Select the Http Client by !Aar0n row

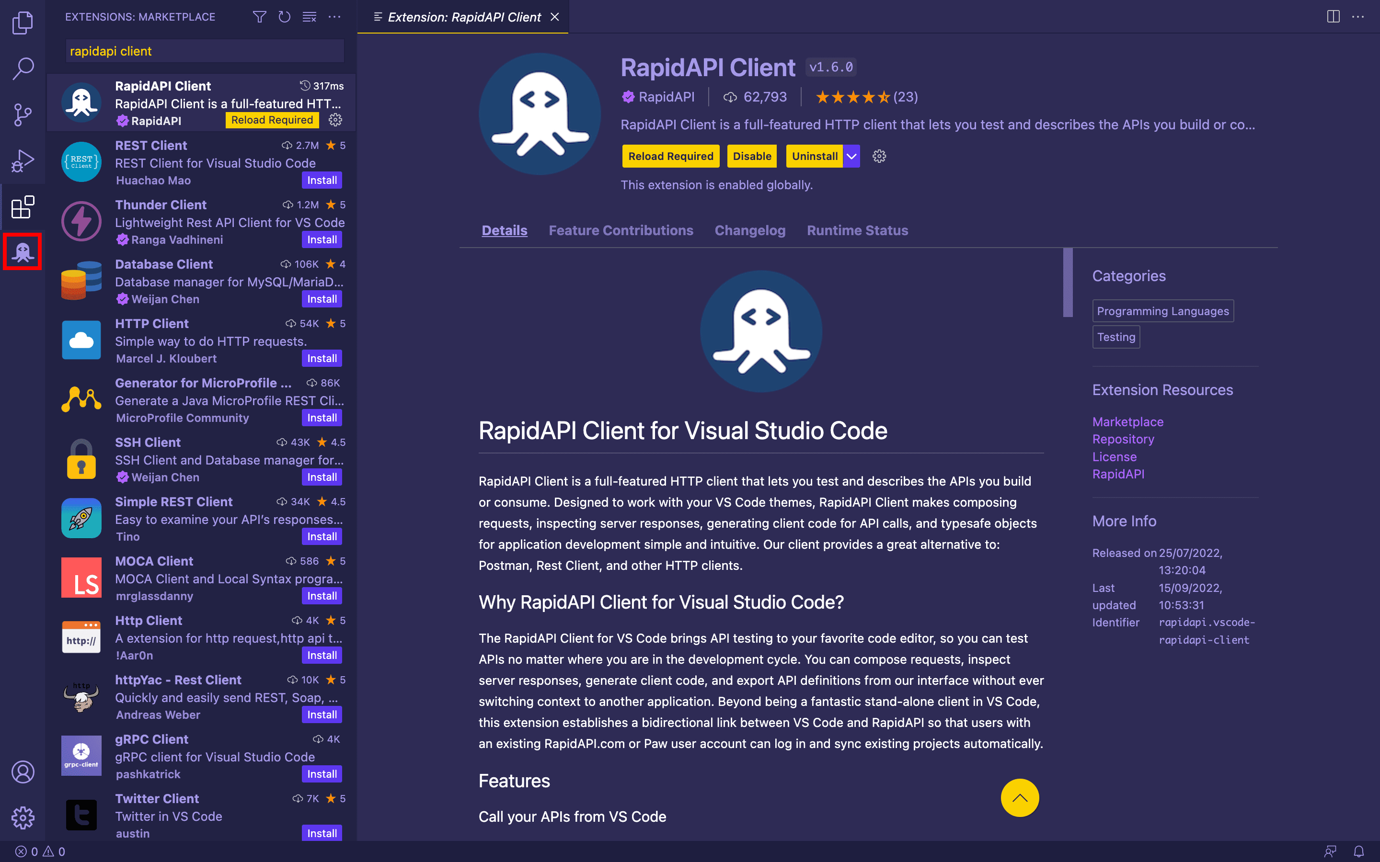[x=201, y=637]
